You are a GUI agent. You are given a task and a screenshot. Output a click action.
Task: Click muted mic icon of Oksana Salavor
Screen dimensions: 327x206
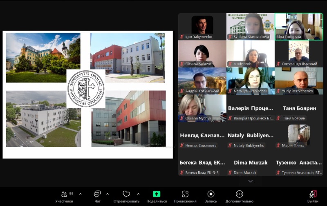pyautogui.click(x=182, y=64)
